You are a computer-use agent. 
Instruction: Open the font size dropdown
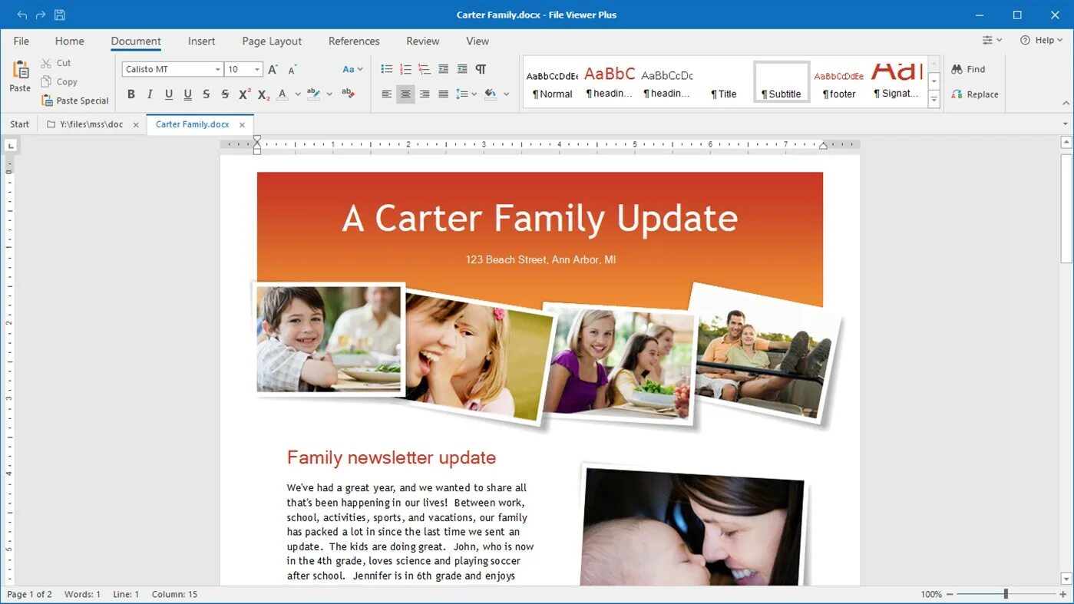255,69
